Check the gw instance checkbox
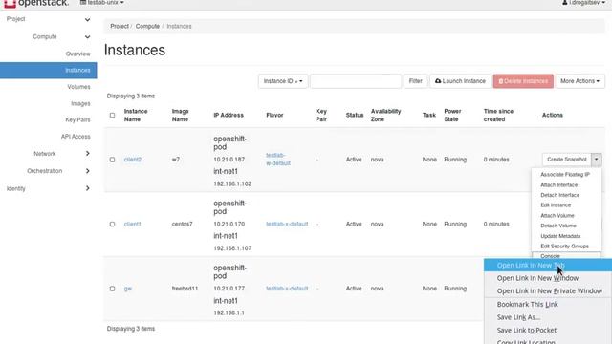612x344 pixels. [113, 289]
